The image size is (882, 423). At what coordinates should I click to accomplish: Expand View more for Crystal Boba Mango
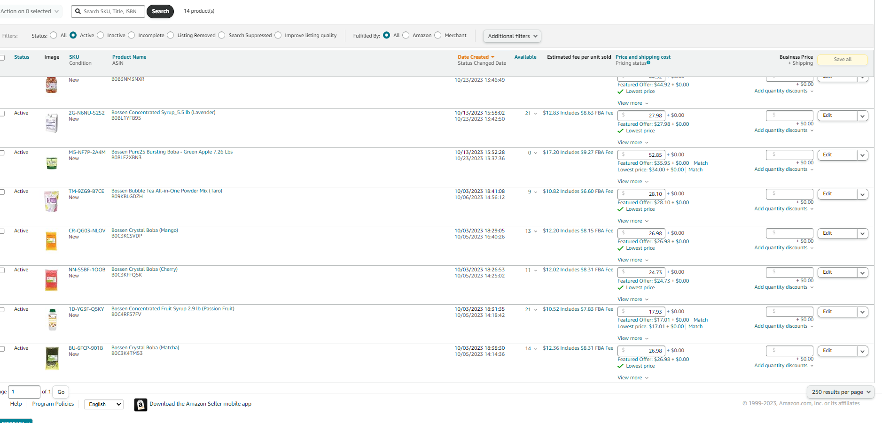click(633, 260)
